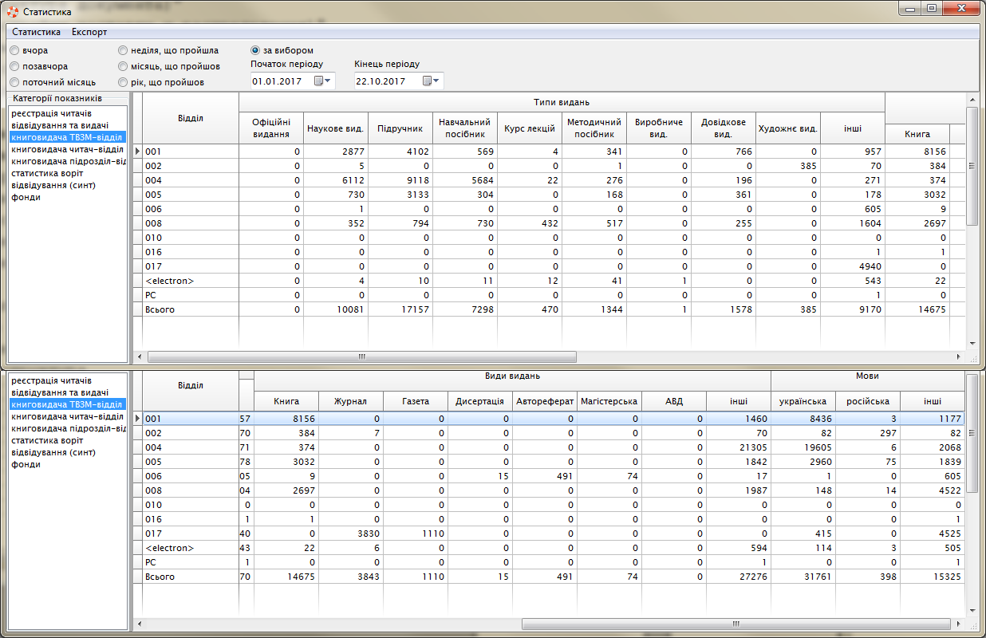Click the Статистика app icon in title bar
The height and width of the screenshot is (638, 986).
pos(12,12)
